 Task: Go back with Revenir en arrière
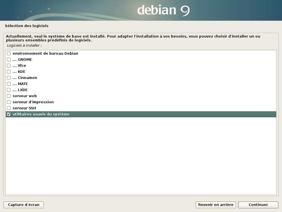[216, 205]
